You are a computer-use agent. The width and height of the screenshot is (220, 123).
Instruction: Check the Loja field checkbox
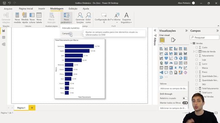tap(197, 60)
